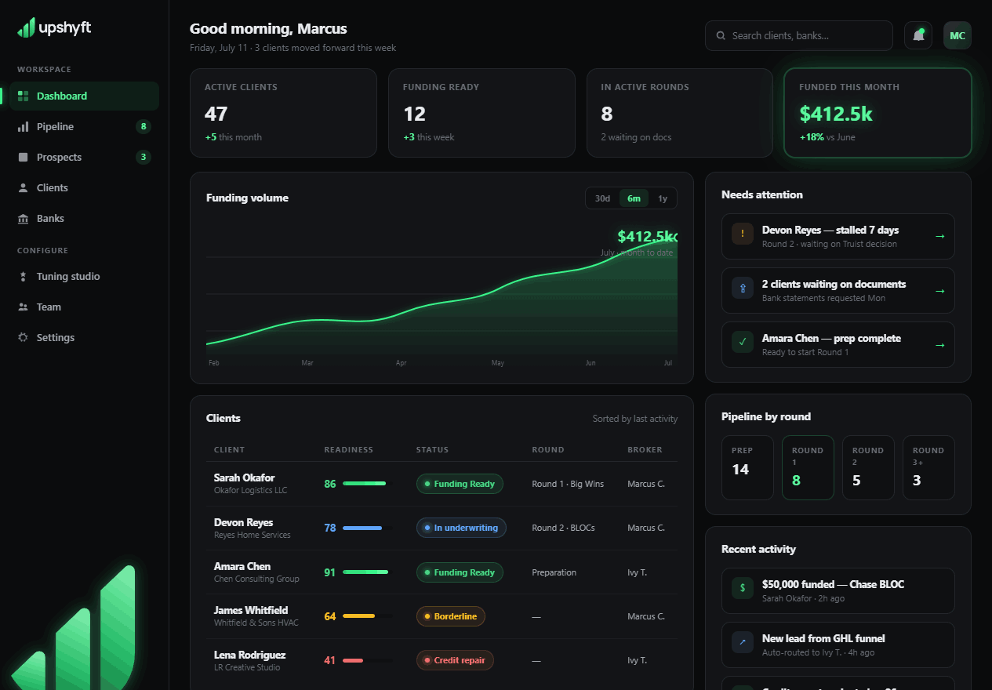Click the warning icon beside Devon Reyes alert
This screenshot has height=690, width=992.
click(742, 234)
